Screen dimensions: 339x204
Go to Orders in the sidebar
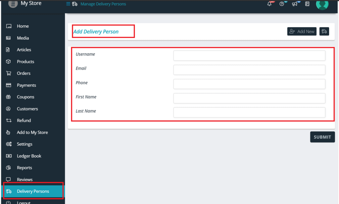(x=24, y=73)
